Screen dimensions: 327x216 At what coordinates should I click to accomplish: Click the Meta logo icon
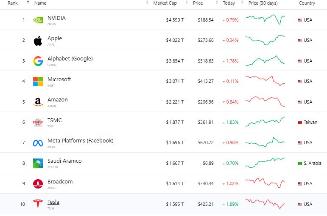pos(38,143)
